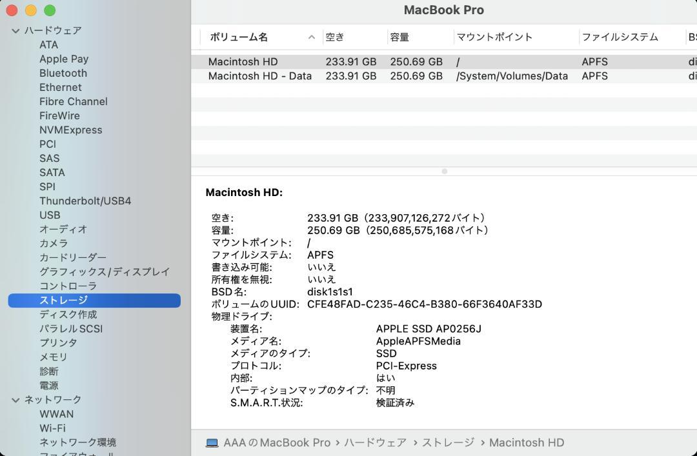Image resolution: width=697 pixels, height=456 pixels.
Task: Select SPI in the sidebar
Action: coord(47,186)
